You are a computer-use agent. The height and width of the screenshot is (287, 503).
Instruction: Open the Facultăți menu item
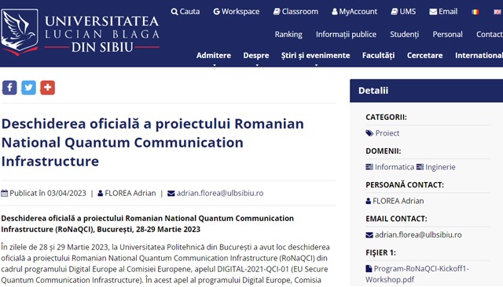(x=379, y=56)
